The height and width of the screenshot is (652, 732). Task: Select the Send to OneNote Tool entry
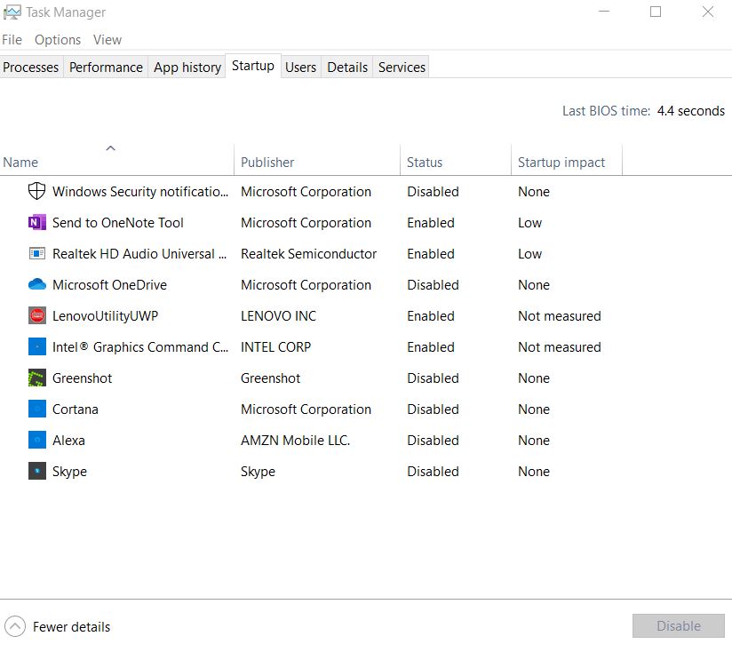pyautogui.click(x=117, y=223)
